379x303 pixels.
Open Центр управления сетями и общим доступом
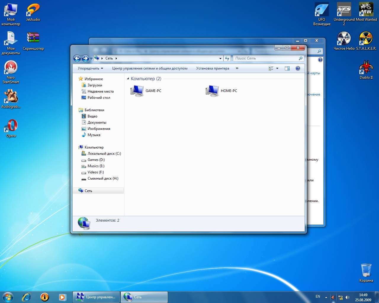click(x=150, y=68)
